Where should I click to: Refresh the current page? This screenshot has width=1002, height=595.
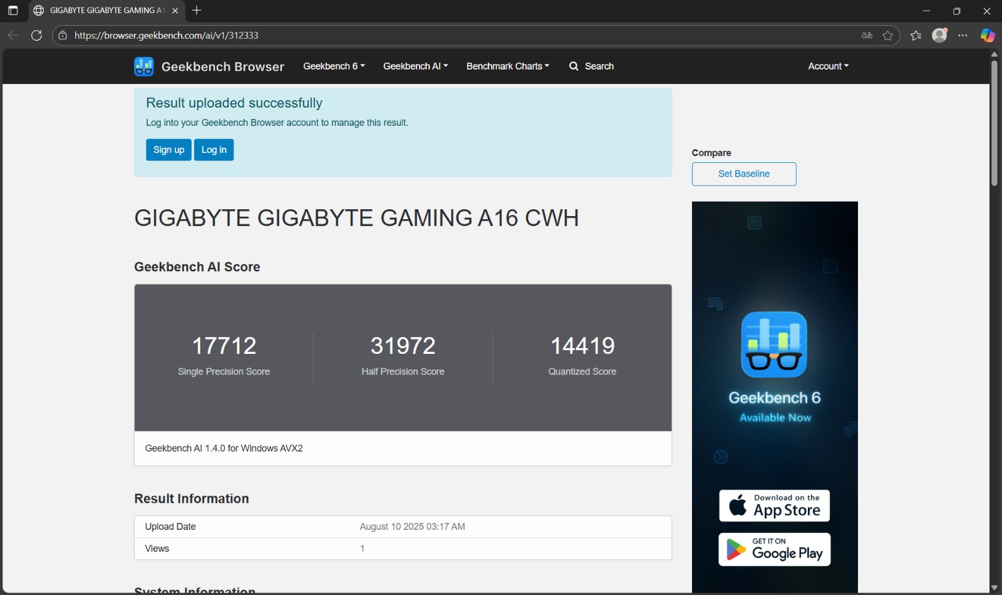coord(37,35)
